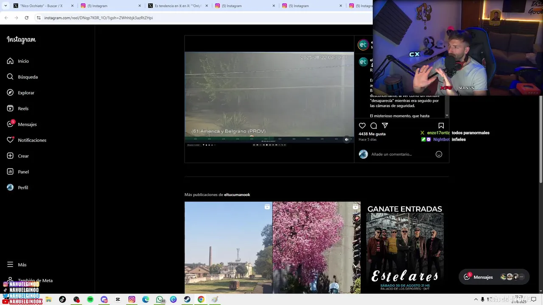Click the page vertical scrollbar
Viewport: 543px width, 305px height.
click(x=540, y=140)
